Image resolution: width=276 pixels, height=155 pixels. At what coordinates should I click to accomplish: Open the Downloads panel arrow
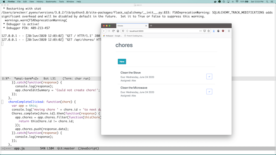coord(214,31)
